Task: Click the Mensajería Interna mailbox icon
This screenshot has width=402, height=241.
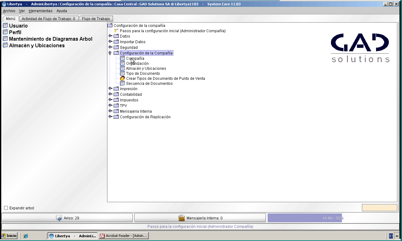Action: [x=182, y=218]
